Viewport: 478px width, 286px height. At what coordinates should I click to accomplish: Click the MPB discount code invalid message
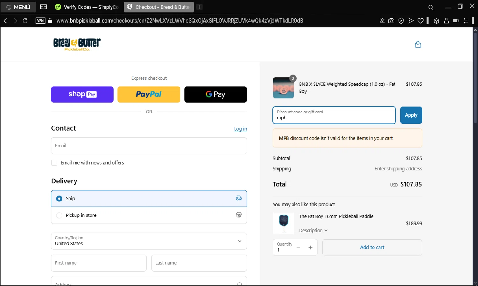tap(347, 138)
